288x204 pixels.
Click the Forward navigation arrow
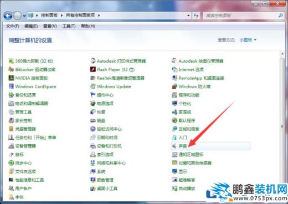(x=18, y=16)
